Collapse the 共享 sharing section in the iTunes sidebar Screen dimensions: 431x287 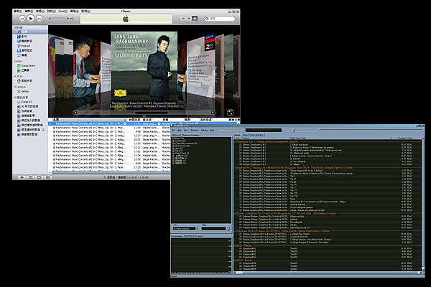[15, 76]
